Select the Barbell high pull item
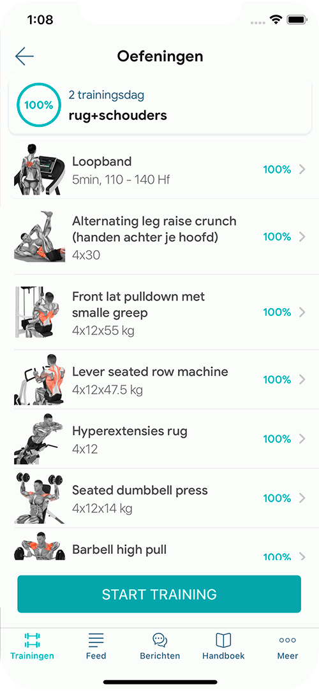The height and width of the screenshot is (691, 319). click(x=159, y=546)
